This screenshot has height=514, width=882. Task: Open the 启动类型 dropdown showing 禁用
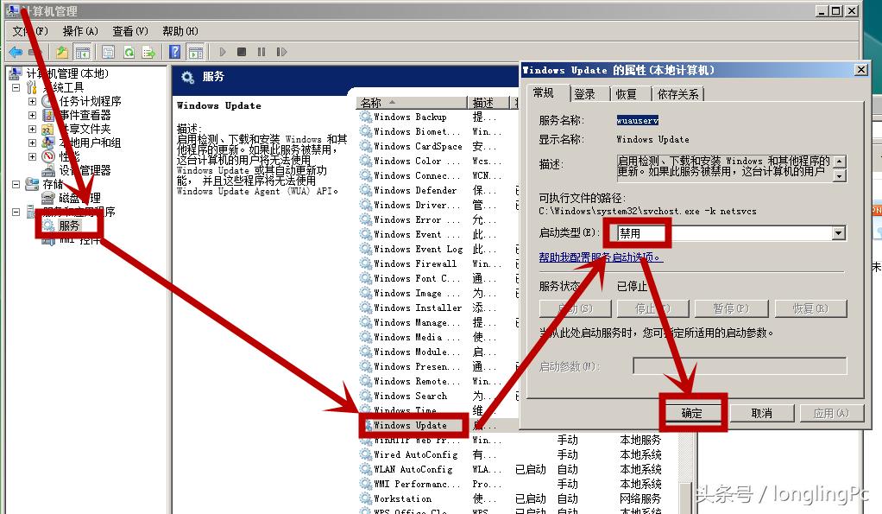[x=836, y=232]
